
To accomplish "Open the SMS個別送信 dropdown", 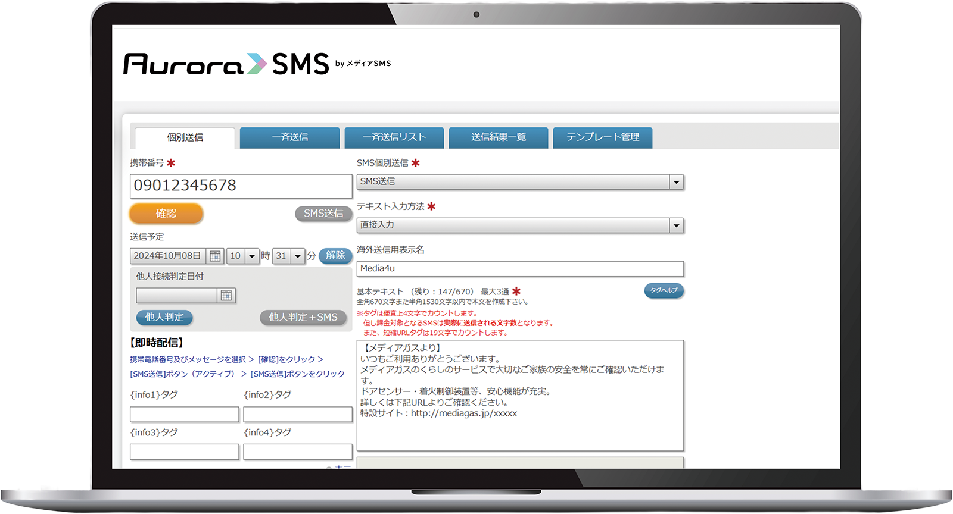I will [520, 182].
